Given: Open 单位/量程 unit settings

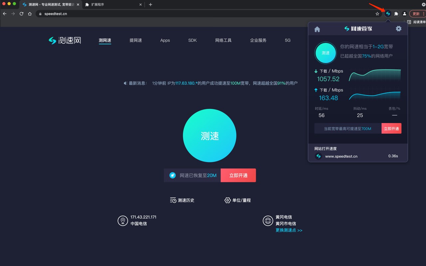Looking at the screenshot, I should [x=238, y=200].
